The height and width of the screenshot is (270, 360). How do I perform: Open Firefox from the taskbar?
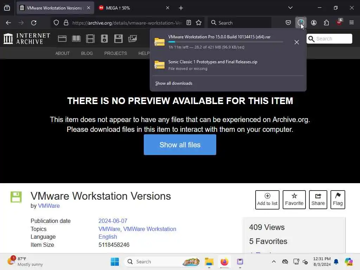224,262
